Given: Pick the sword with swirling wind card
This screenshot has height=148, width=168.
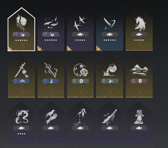Looking at the screenshot, I should (x=51, y=76).
